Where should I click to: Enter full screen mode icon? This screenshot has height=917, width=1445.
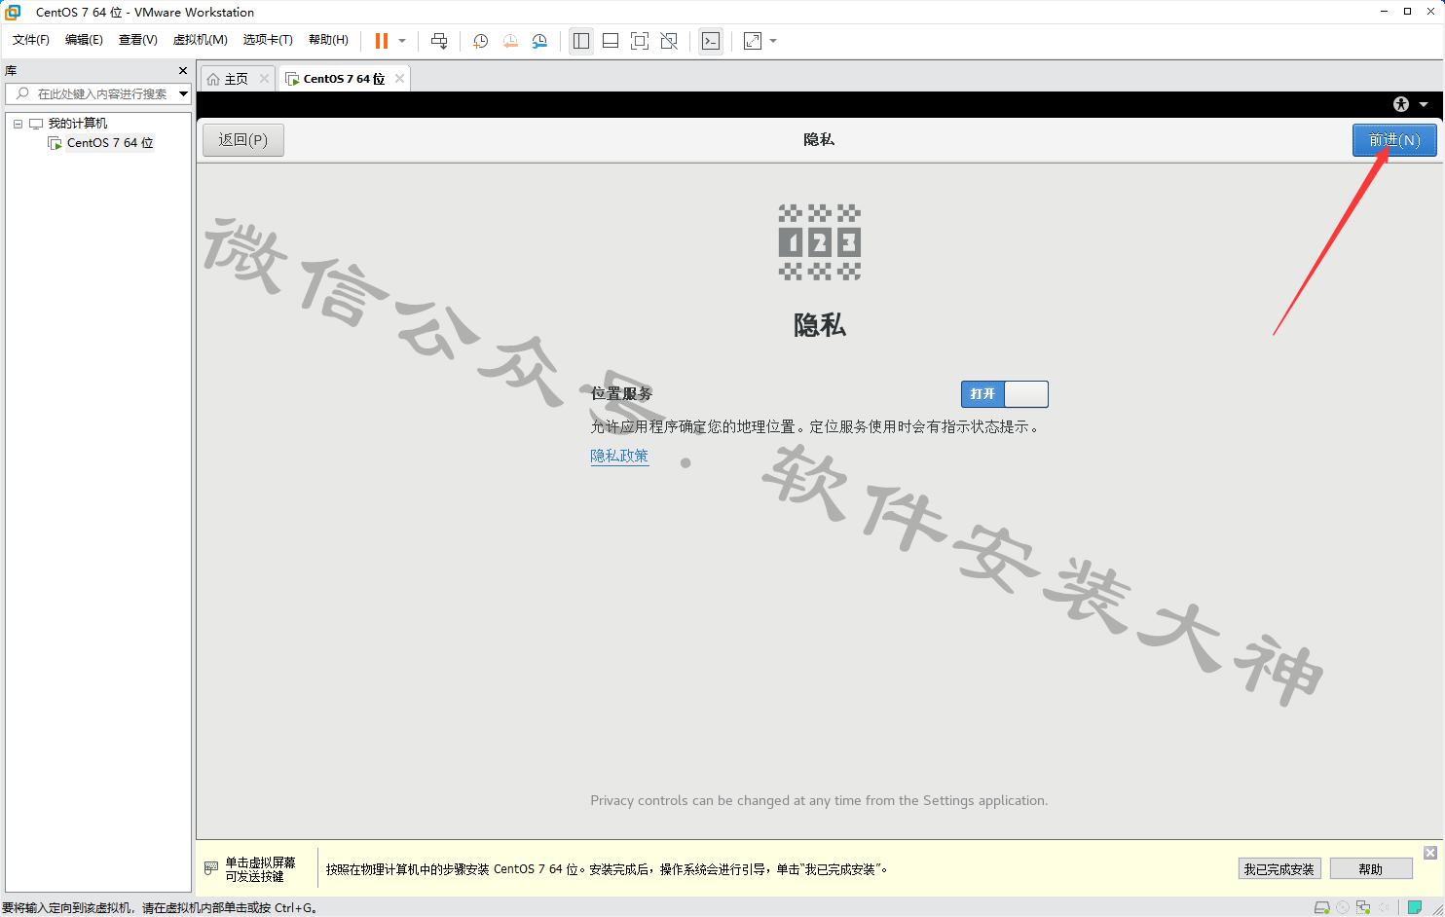[x=640, y=41]
